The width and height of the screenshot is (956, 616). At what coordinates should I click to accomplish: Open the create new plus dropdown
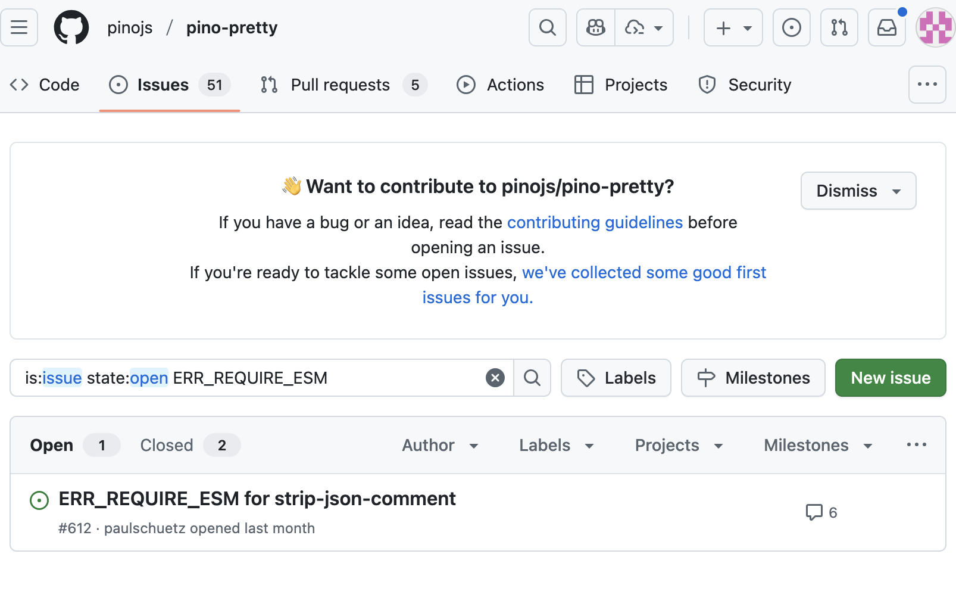(x=733, y=27)
